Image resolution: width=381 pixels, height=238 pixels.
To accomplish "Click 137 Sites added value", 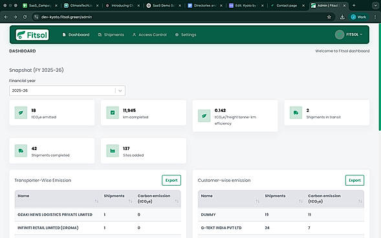I will point(126,148).
